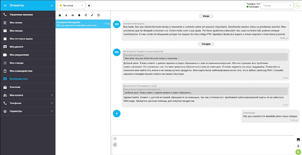
Task: Open Кампании in sidebar
Action: 28,87
